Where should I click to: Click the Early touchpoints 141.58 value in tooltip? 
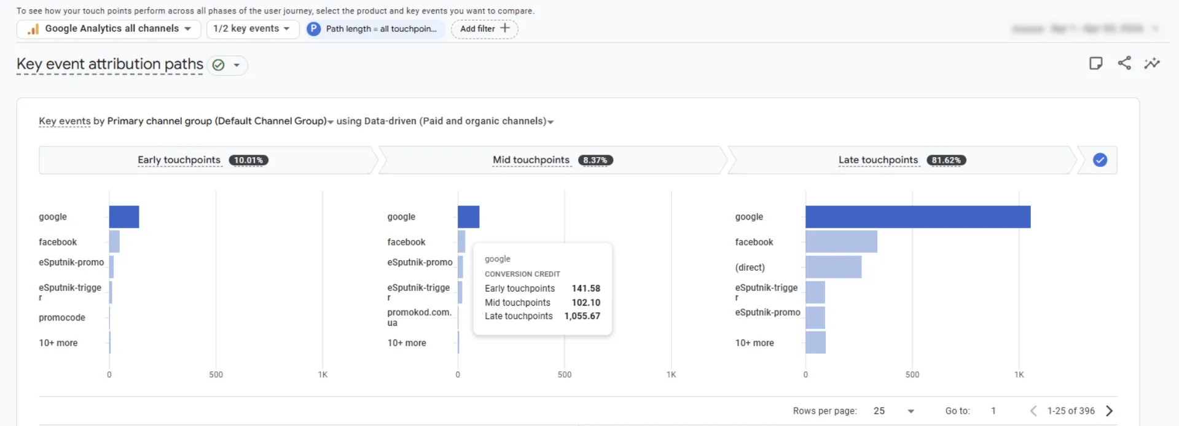(x=586, y=288)
